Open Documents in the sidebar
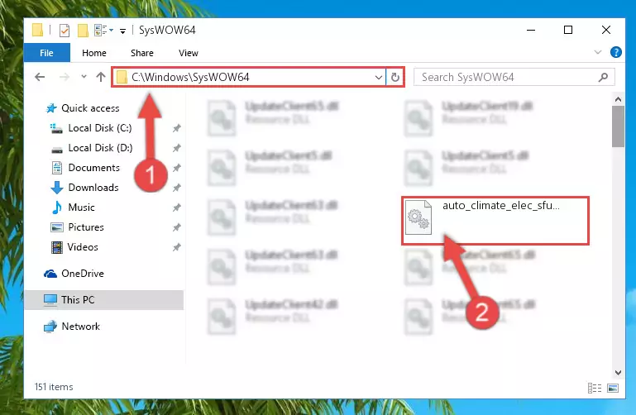 (x=93, y=168)
